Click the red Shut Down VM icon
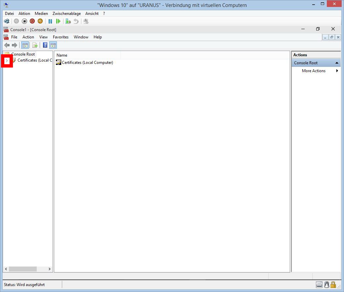Screen dimensions: 344x292 coord(32,21)
